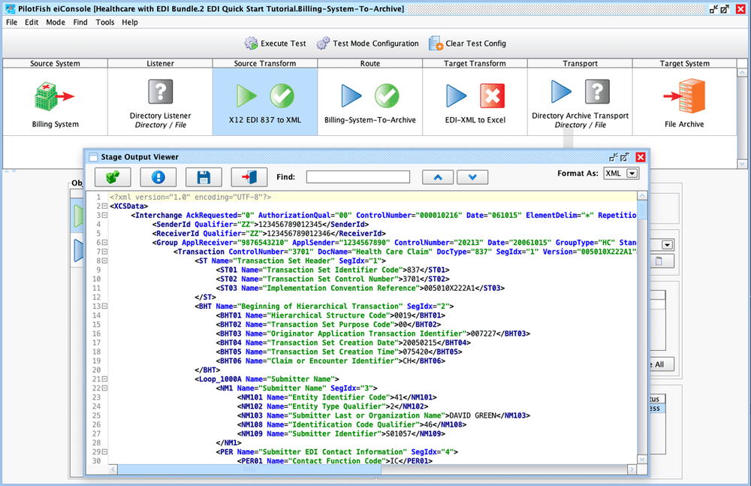Maximize the Stage Output Viewer window

[x=625, y=157]
